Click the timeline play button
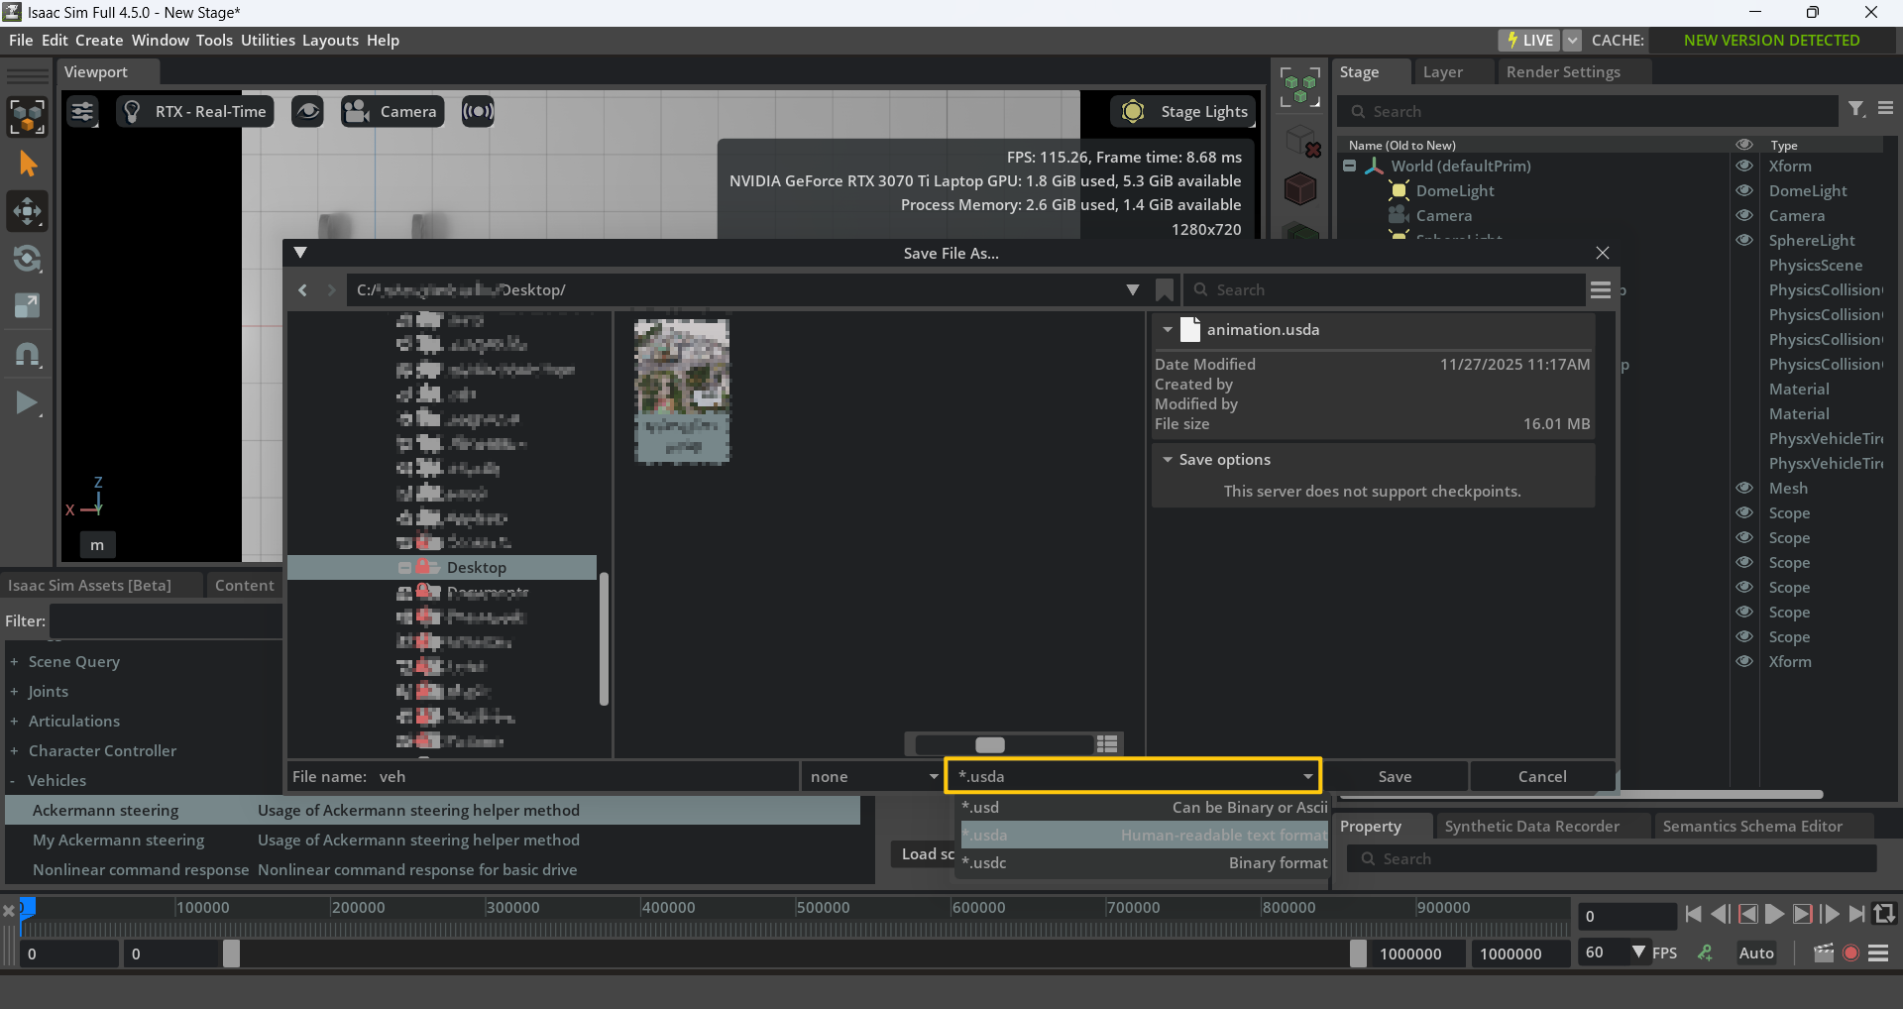The width and height of the screenshot is (1903, 1009). [1774, 915]
